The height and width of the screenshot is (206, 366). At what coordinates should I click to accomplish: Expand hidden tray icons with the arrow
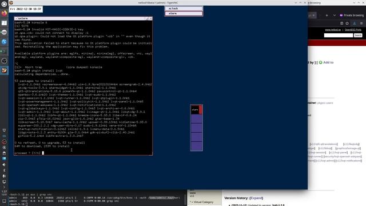pyautogui.click(x=4, y=187)
